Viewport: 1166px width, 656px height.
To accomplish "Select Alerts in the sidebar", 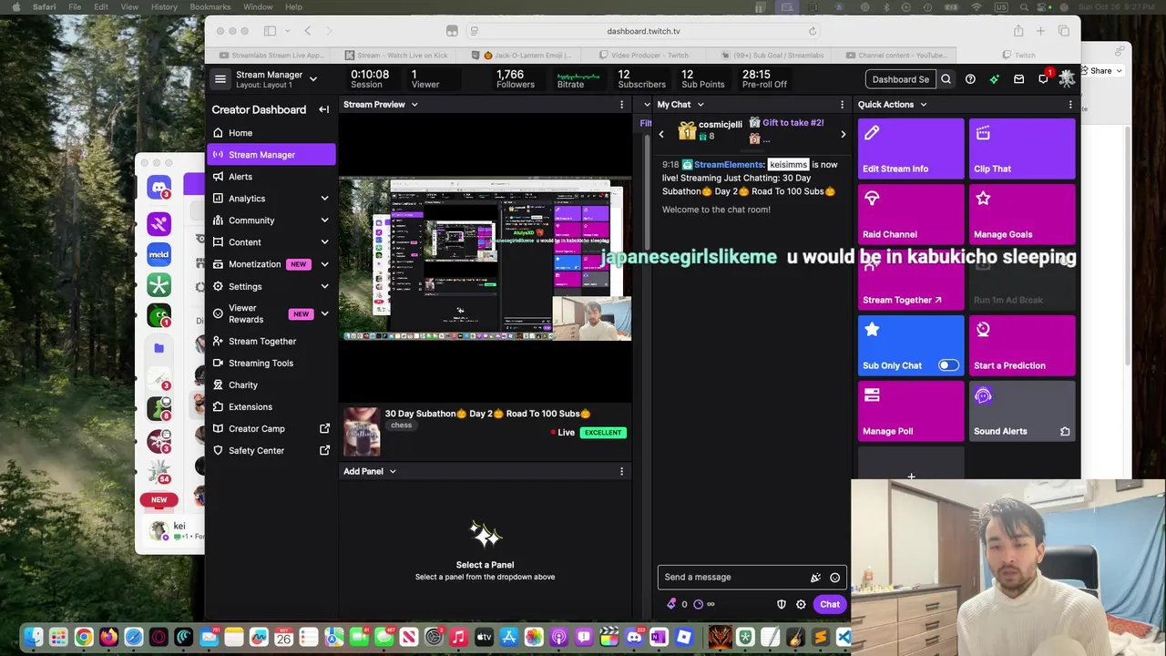I will tap(271, 177).
